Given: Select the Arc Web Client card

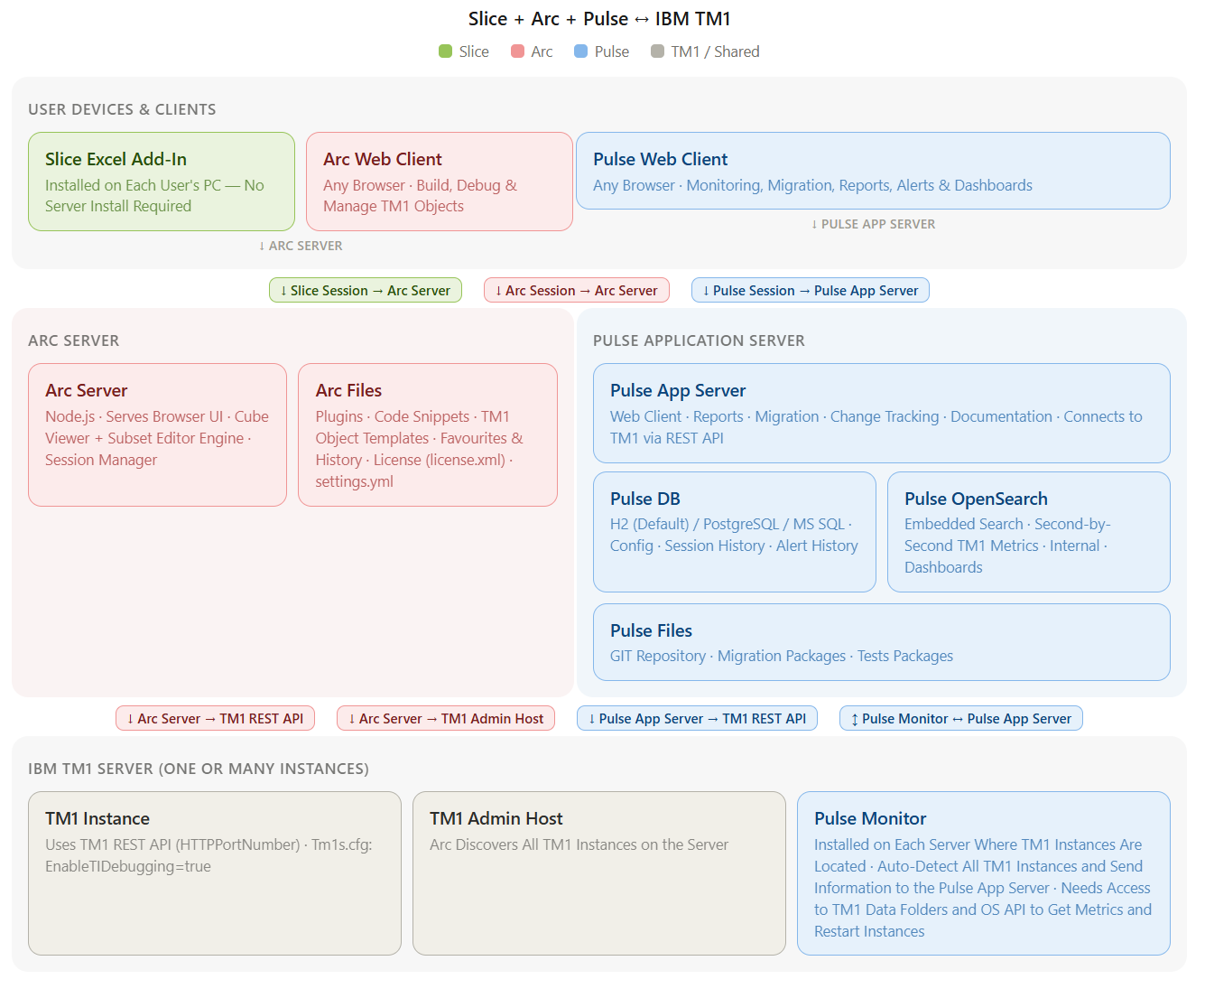Looking at the screenshot, I should (x=440, y=182).
